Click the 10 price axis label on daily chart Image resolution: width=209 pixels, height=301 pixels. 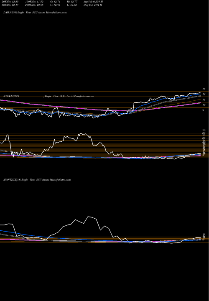tap(204, 105)
